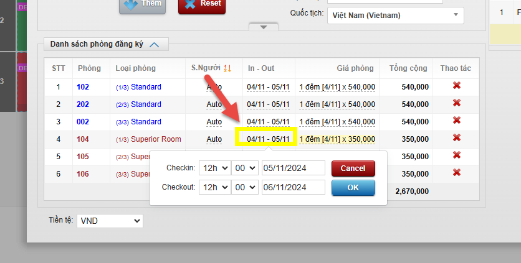
Task: Open the Checkout minute dropdown
Action: [244, 187]
